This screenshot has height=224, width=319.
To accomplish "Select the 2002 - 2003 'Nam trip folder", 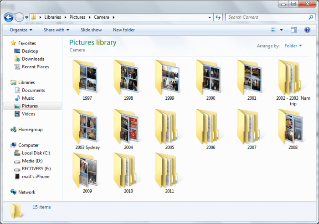I will tap(293, 83).
